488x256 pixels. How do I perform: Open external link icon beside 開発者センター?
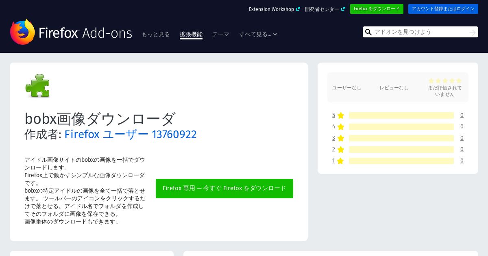coord(343,9)
